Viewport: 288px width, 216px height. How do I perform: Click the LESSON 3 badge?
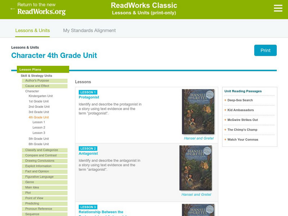(x=88, y=207)
